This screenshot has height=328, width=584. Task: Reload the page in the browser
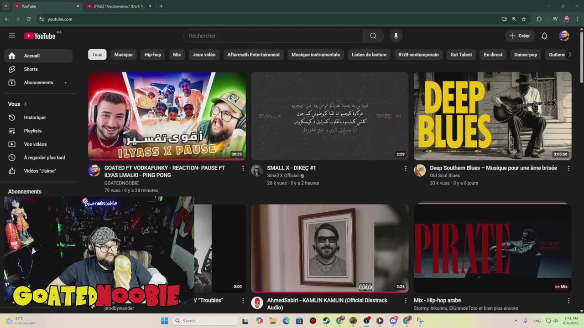pyautogui.click(x=28, y=19)
